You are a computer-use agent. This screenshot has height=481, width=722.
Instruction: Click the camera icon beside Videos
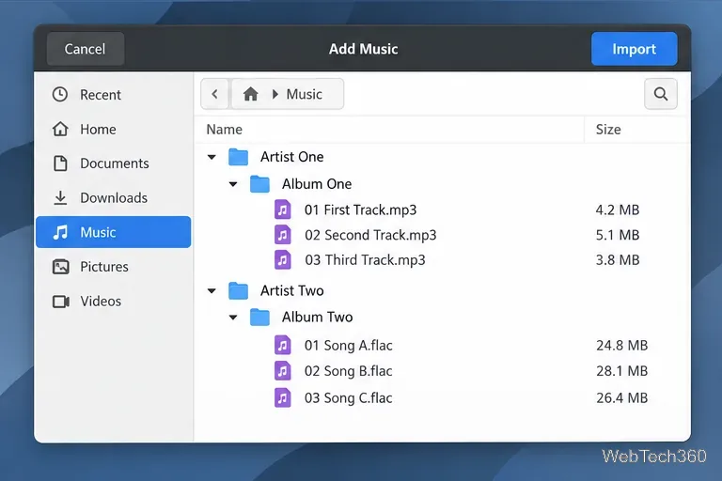tap(61, 301)
